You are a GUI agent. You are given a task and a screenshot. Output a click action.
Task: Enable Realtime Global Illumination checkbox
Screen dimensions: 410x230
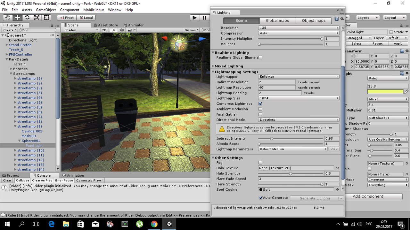click(x=260, y=57)
